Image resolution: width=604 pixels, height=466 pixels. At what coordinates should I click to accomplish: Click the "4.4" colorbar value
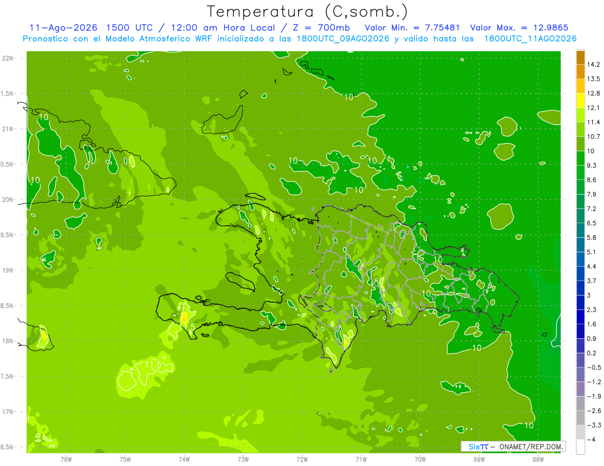tap(591, 266)
